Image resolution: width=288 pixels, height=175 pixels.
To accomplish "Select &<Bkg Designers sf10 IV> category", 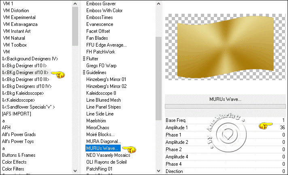I will point(27,86).
